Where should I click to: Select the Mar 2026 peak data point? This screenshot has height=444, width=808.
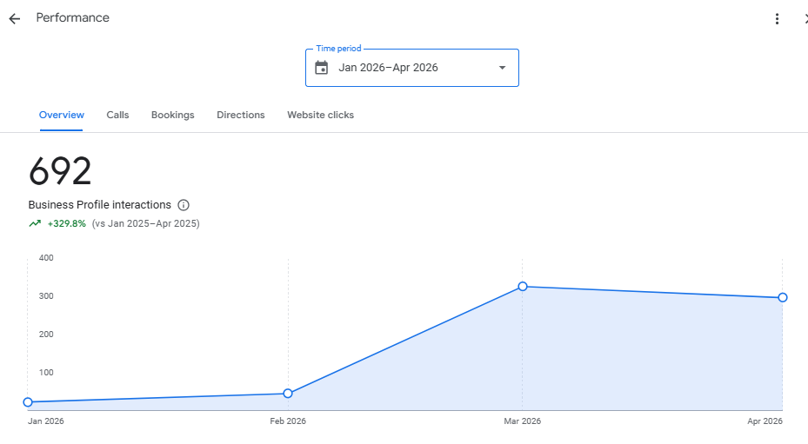[x=523, y=287]
